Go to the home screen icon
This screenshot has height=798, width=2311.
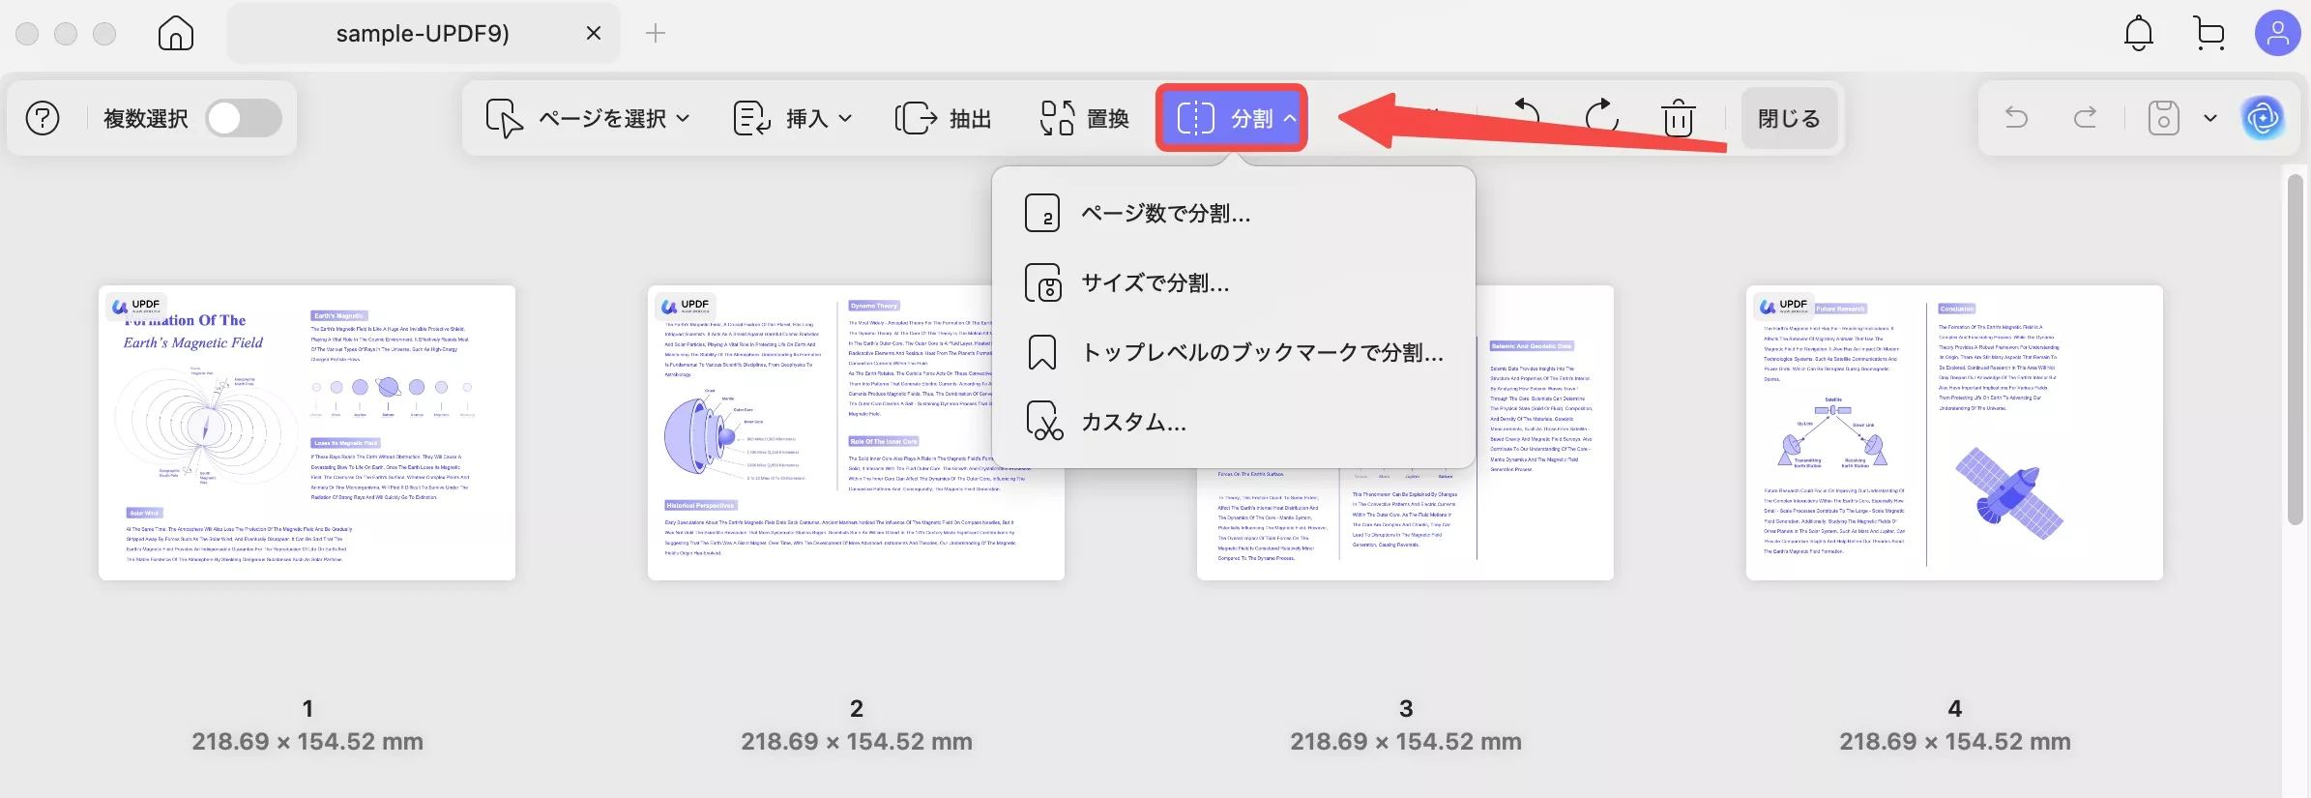(175, 34)
